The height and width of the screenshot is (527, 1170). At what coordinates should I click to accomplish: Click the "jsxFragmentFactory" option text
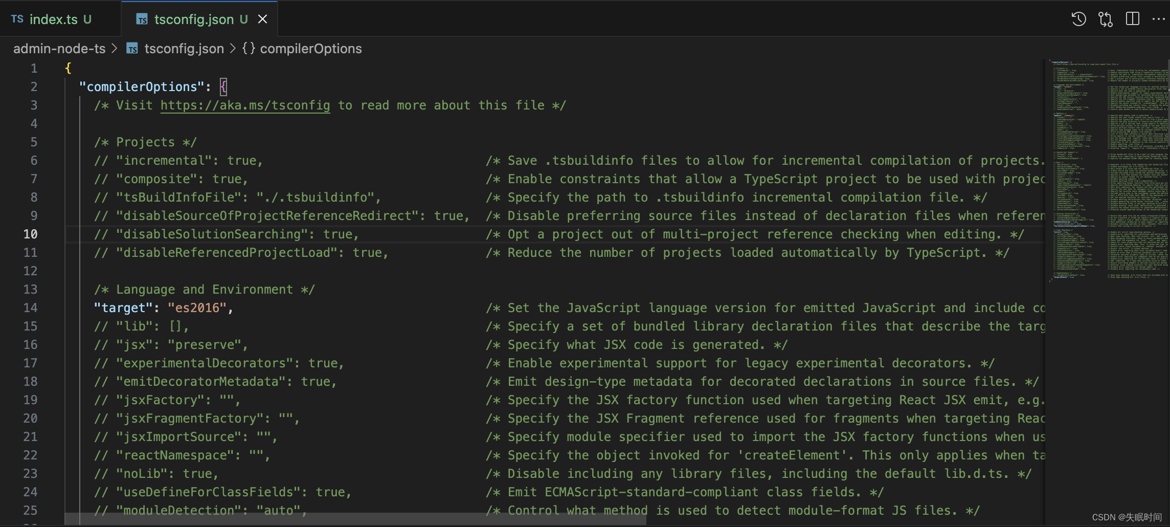[190, 419]
